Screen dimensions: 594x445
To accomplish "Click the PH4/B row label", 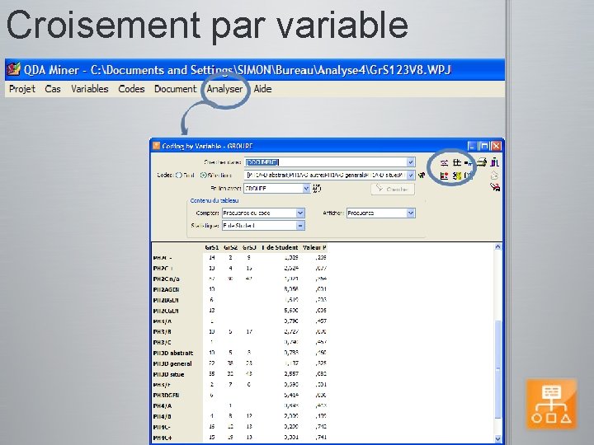I will [163, 416].
